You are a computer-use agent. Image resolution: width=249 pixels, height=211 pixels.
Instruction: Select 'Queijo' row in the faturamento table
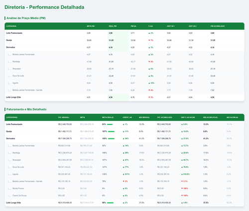pos(124,131)
